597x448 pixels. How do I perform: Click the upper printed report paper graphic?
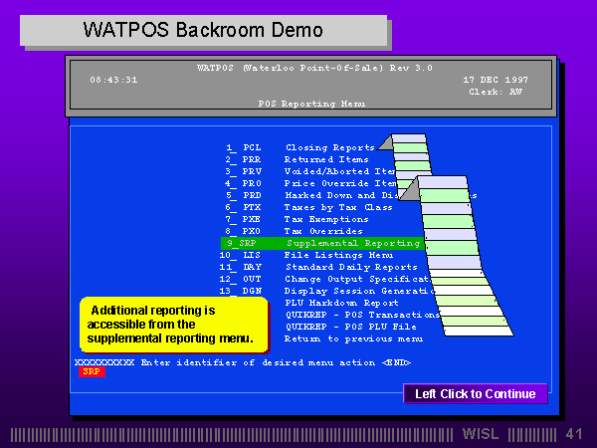click(x=416, y=159)
